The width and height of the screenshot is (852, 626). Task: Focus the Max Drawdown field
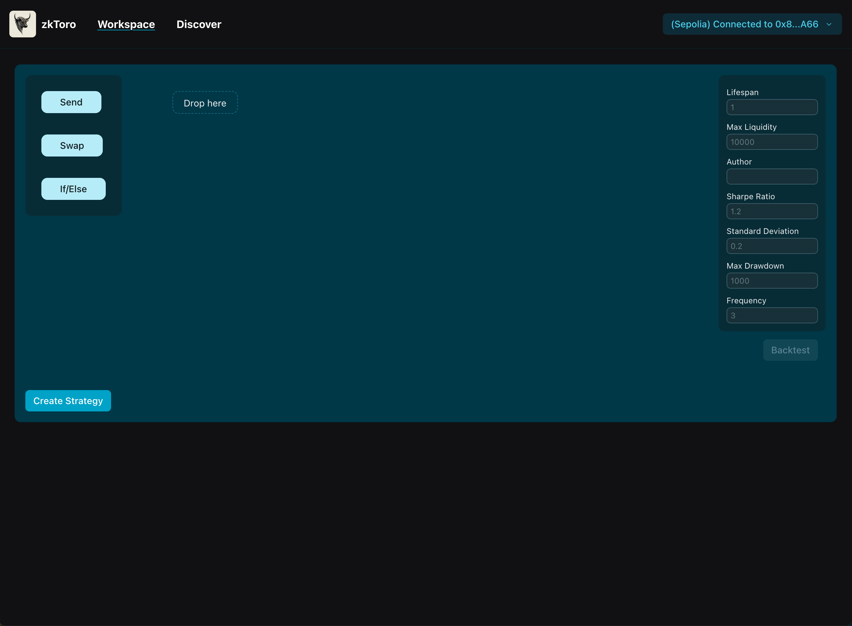point(772,281)
